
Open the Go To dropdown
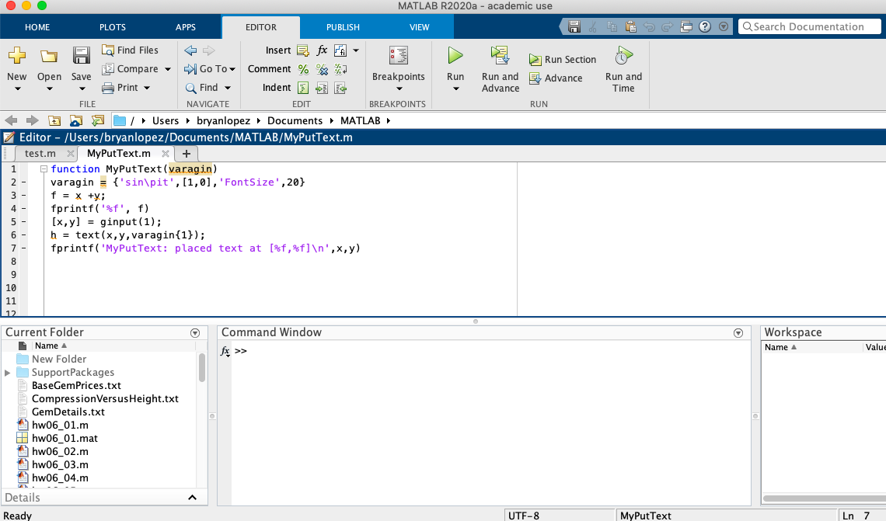point(209,69)
